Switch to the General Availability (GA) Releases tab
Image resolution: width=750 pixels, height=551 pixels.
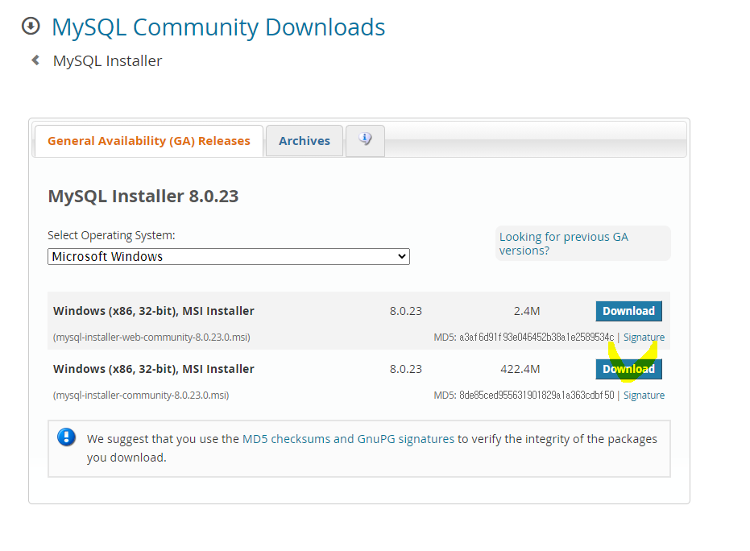tap(149, 141)
